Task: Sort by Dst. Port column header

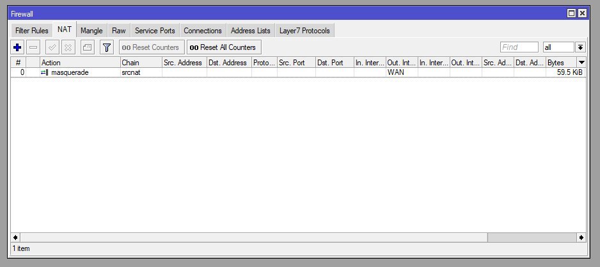Action: click(x=335, y=63)
